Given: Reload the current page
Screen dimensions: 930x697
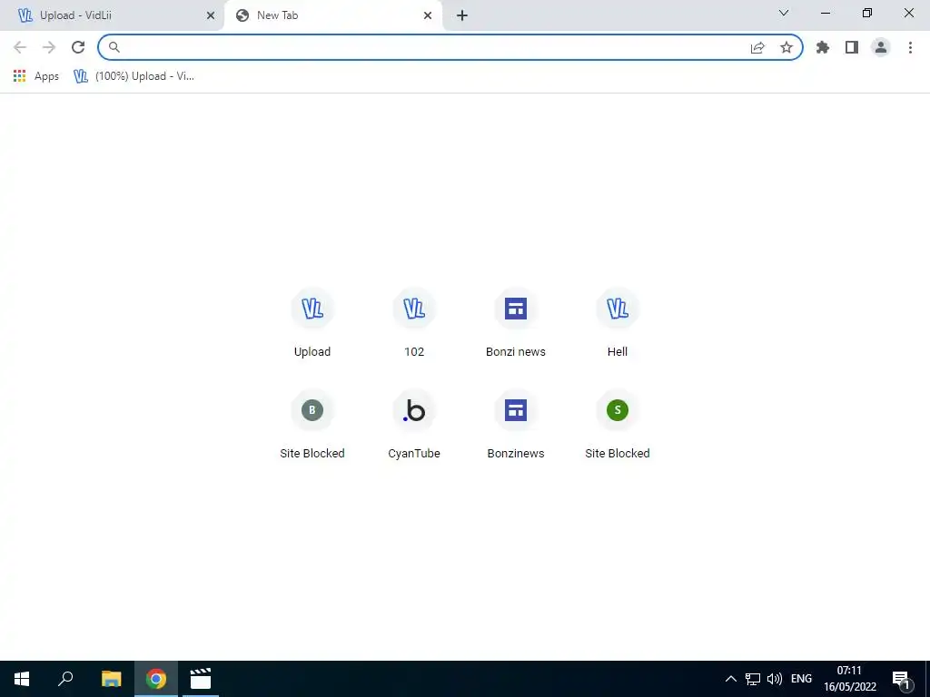Looking at the screenshot, I should [x=78, y=47].
